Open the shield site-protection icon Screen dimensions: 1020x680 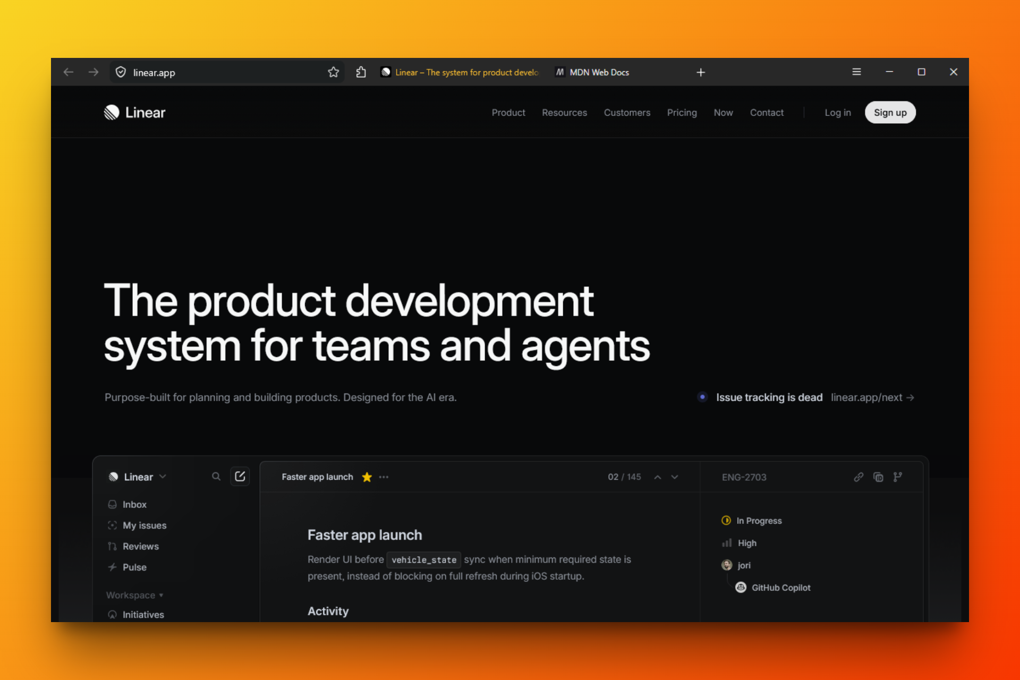tap(121, 72)
